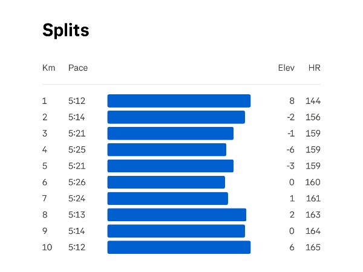Click the Splits heading

click(x=66, y=31)
